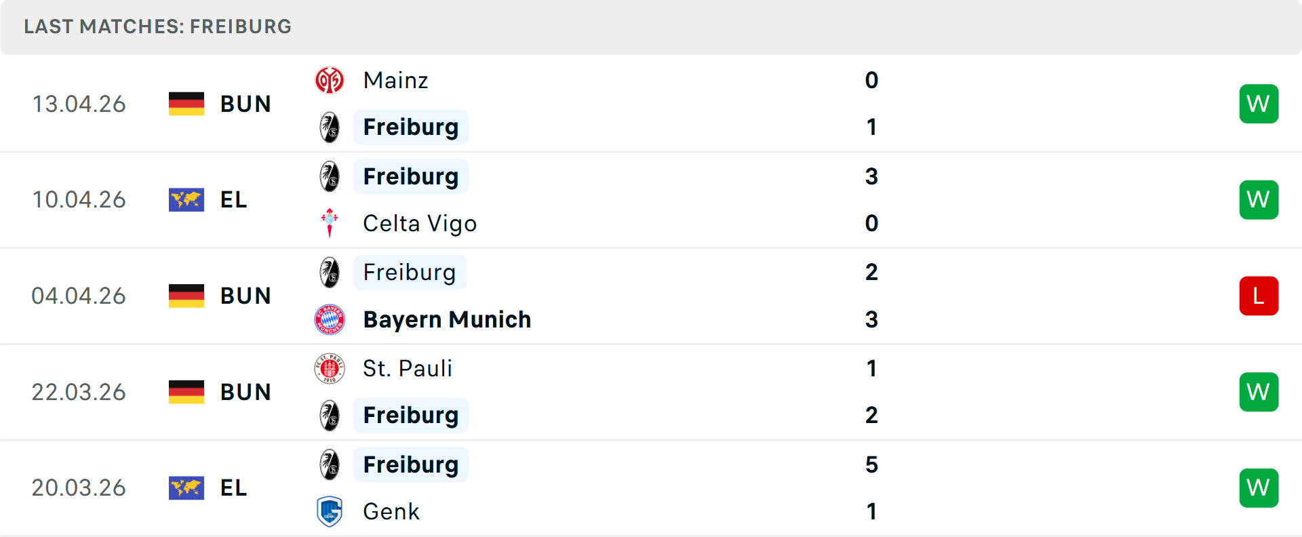Screen dimensions: 1302x537
Task: Click the Bayern Munich club logo
Action: point(330,319)
